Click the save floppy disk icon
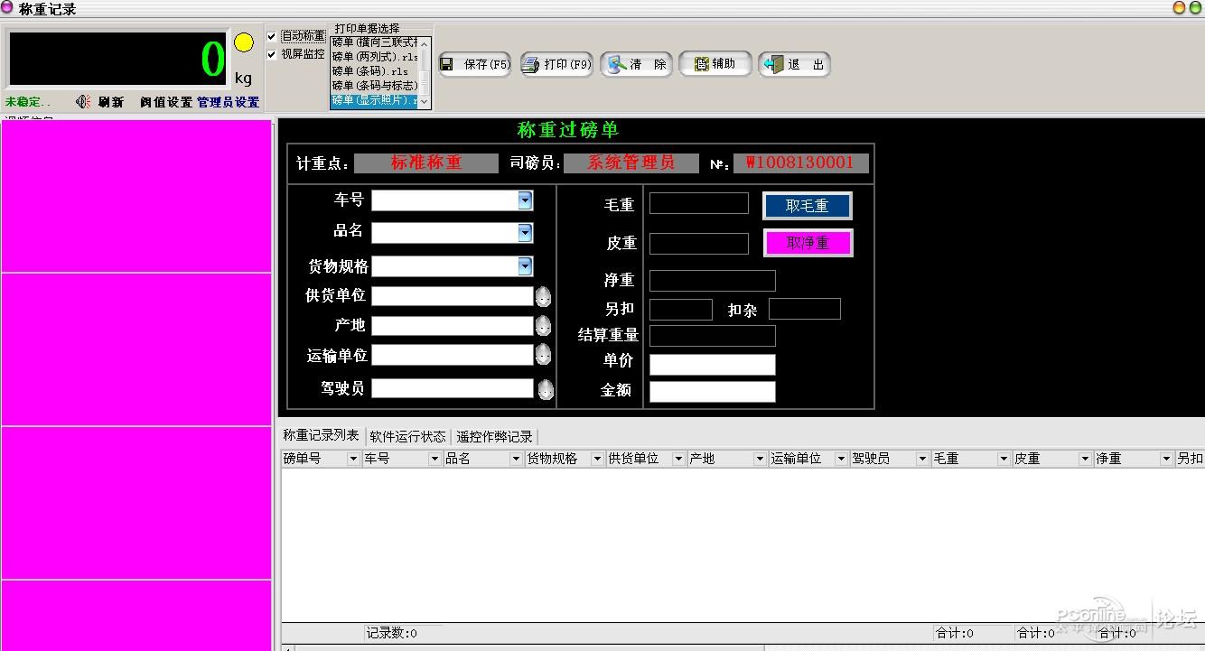This screenshot has height=651, width=1205. coord(446,64)
